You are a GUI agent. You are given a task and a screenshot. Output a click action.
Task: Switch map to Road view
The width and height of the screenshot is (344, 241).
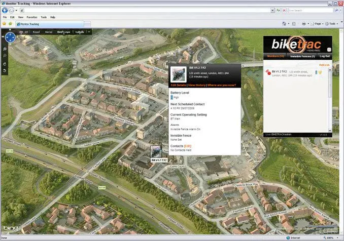(x=36, y=32)
